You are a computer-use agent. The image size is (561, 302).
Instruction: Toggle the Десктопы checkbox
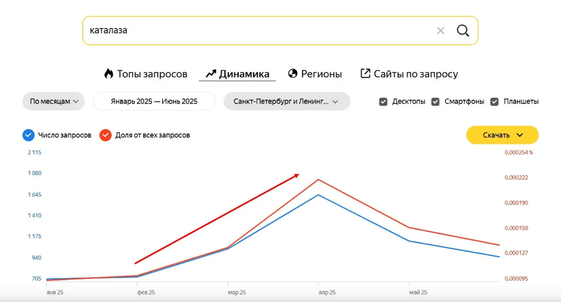(383, 102)
